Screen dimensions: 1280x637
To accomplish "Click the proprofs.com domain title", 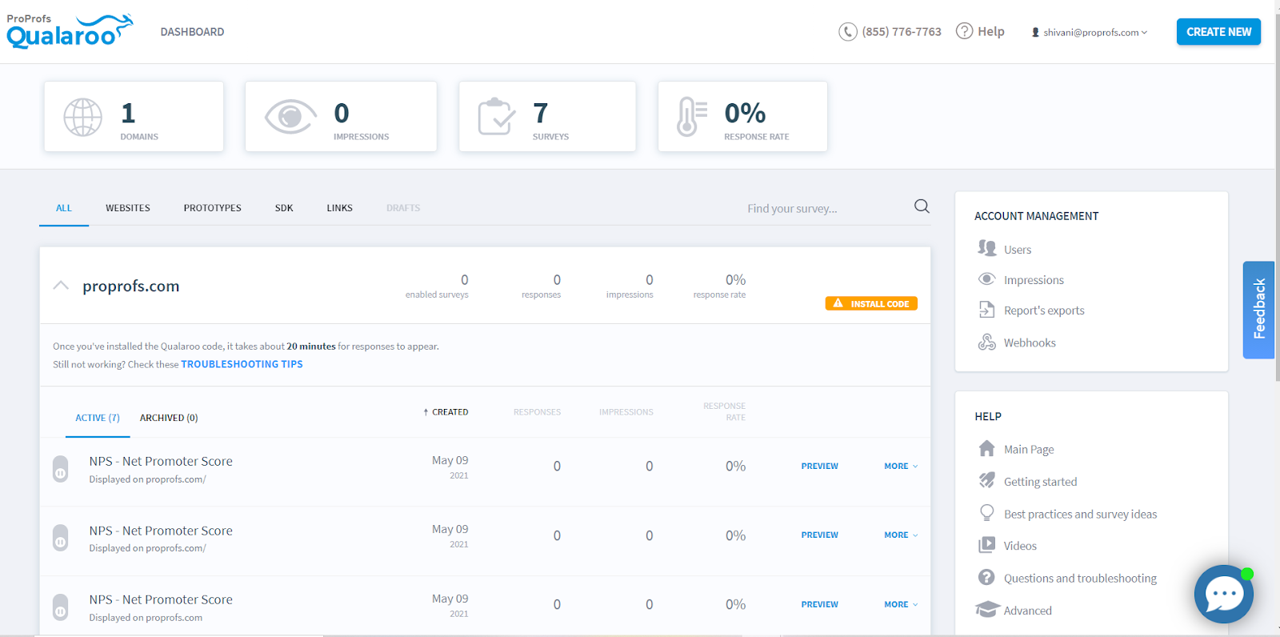I will click(x=131, y=286).
